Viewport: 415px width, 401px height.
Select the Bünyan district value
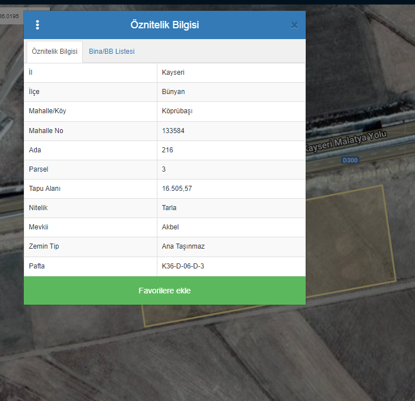(173, 92)
